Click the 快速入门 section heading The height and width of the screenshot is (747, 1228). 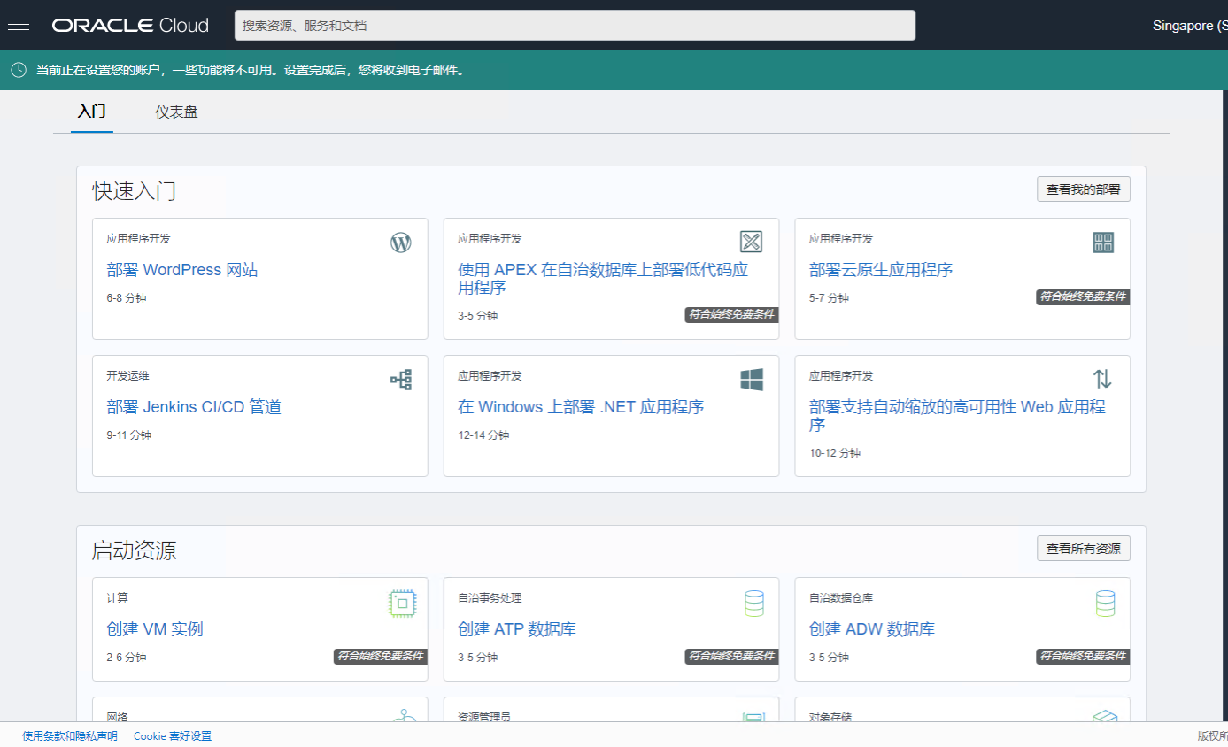pos(135,191)
